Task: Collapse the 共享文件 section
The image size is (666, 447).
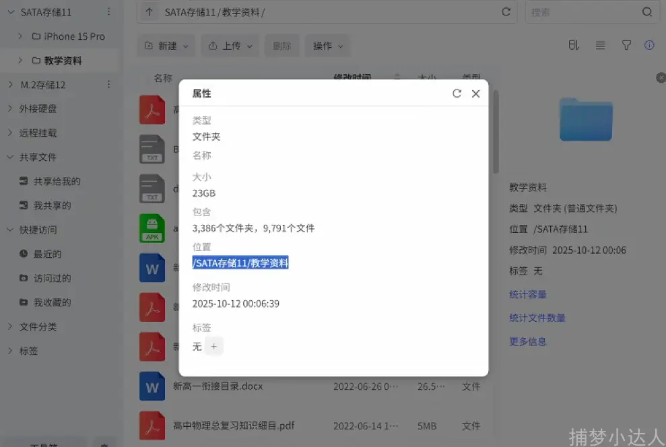Action: click(x=11, y=157)
